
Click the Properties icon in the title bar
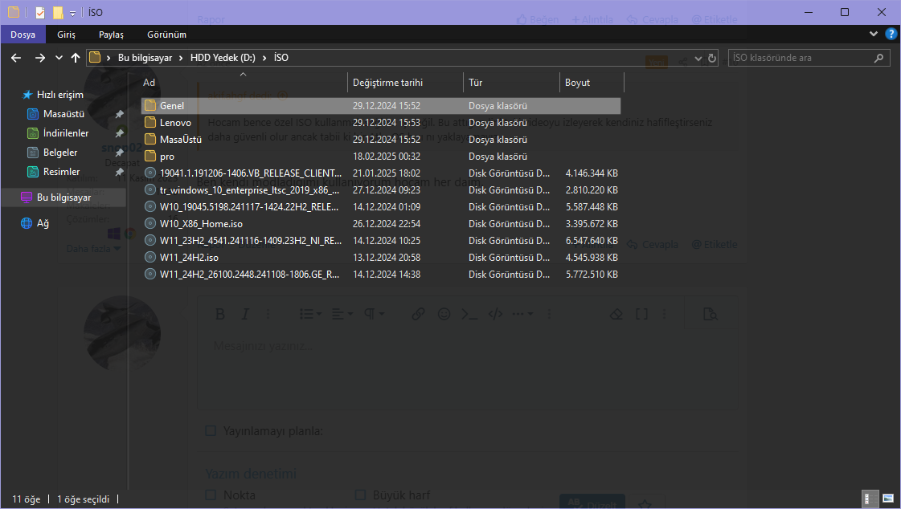coord(39,12)
